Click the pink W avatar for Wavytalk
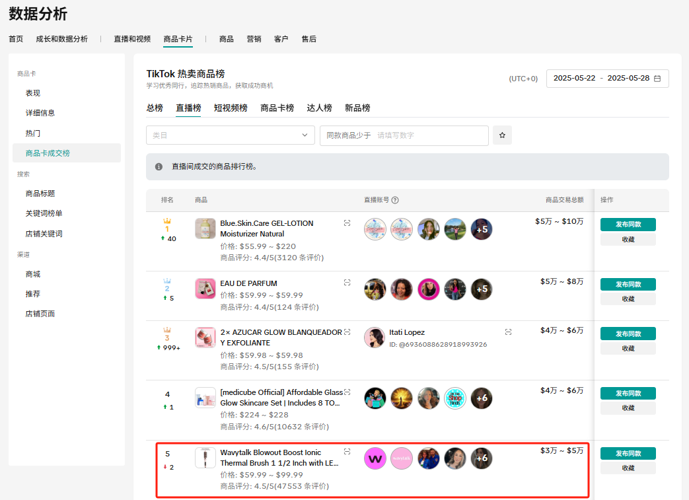Image resolution: width=689 pixels, height=500 pixels. coord(375,458)
